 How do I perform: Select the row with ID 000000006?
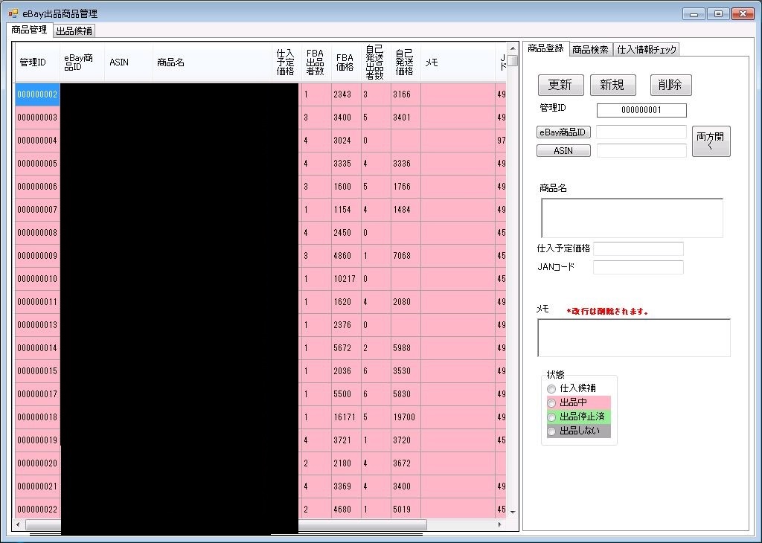coord(260,187)
